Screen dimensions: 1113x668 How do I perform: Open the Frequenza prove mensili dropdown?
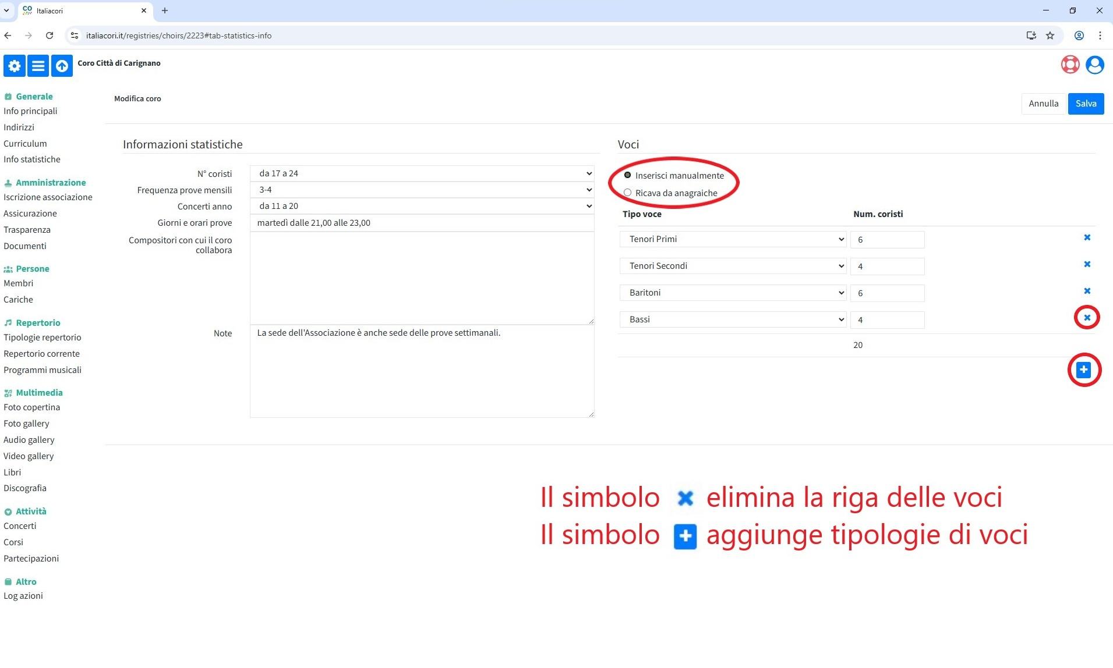[x=422, y=190]
